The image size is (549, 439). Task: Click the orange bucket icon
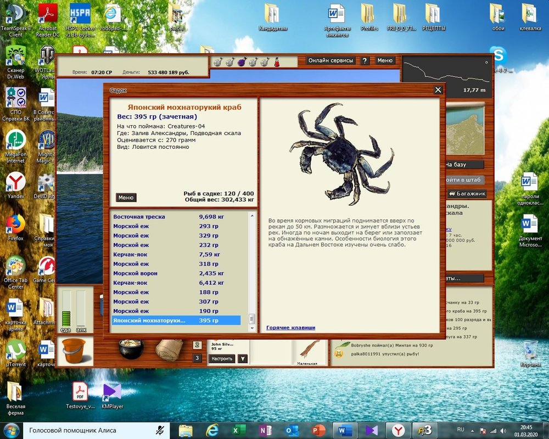[74, 351]
